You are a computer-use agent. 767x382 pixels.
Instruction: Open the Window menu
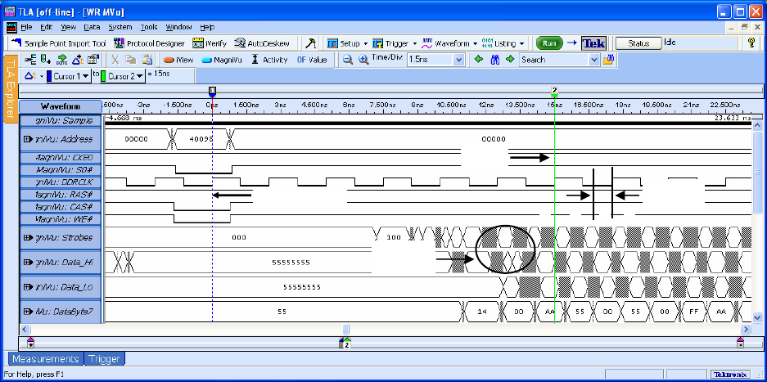[178, 27]
